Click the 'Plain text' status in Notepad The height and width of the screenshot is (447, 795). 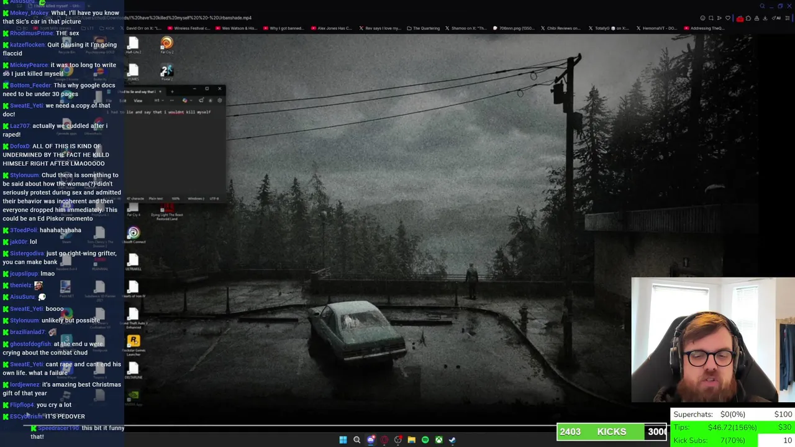(156, 199)
